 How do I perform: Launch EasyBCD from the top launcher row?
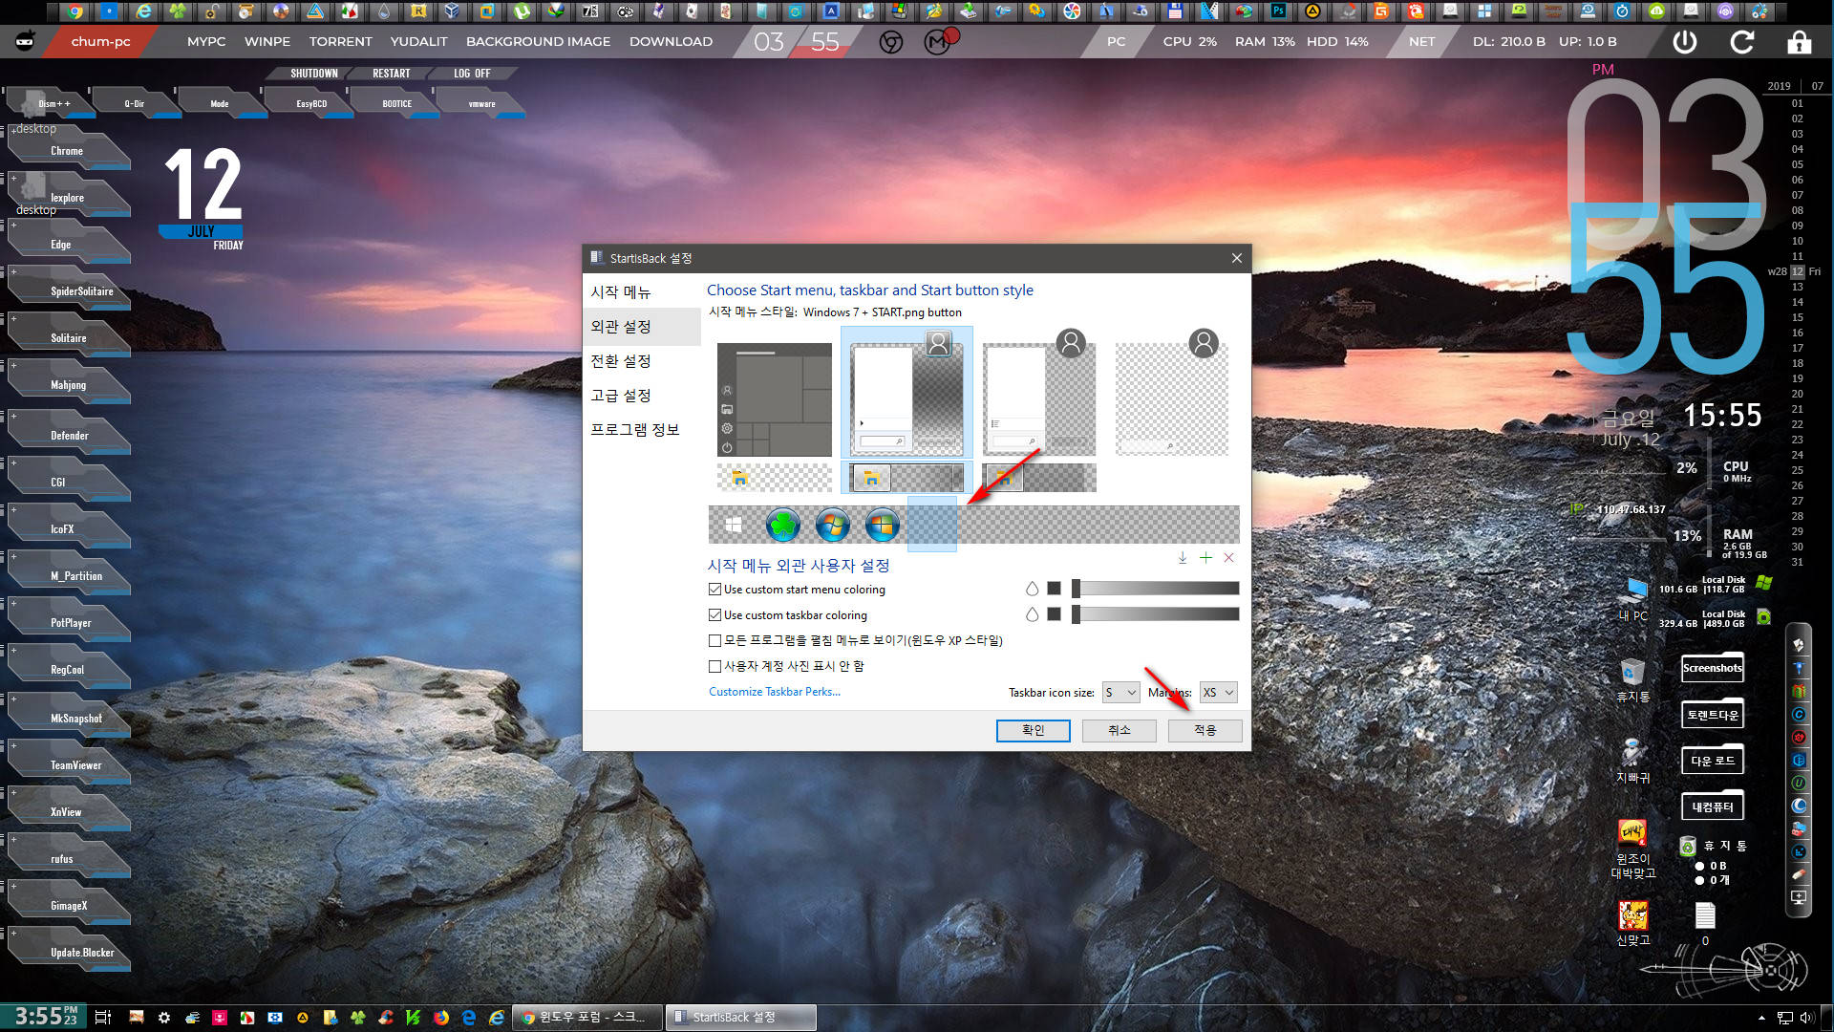(x=311, y=103)
